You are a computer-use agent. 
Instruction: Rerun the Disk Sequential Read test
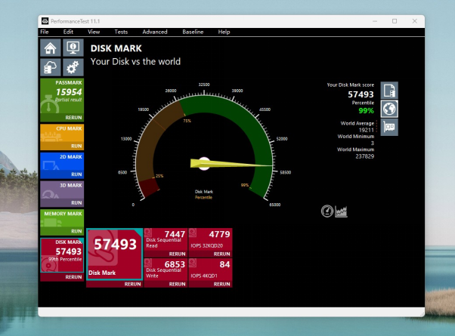[x=177, y=254]
